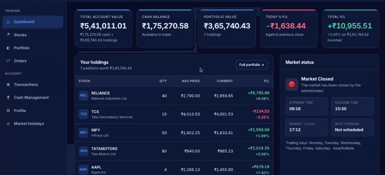
Task: Select the Infosys Ltd name
Action: coord(100,136)
